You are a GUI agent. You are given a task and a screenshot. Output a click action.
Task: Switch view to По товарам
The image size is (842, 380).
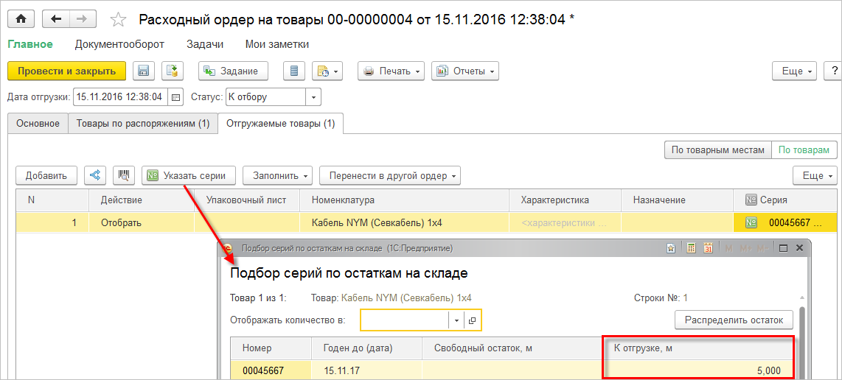804,149
